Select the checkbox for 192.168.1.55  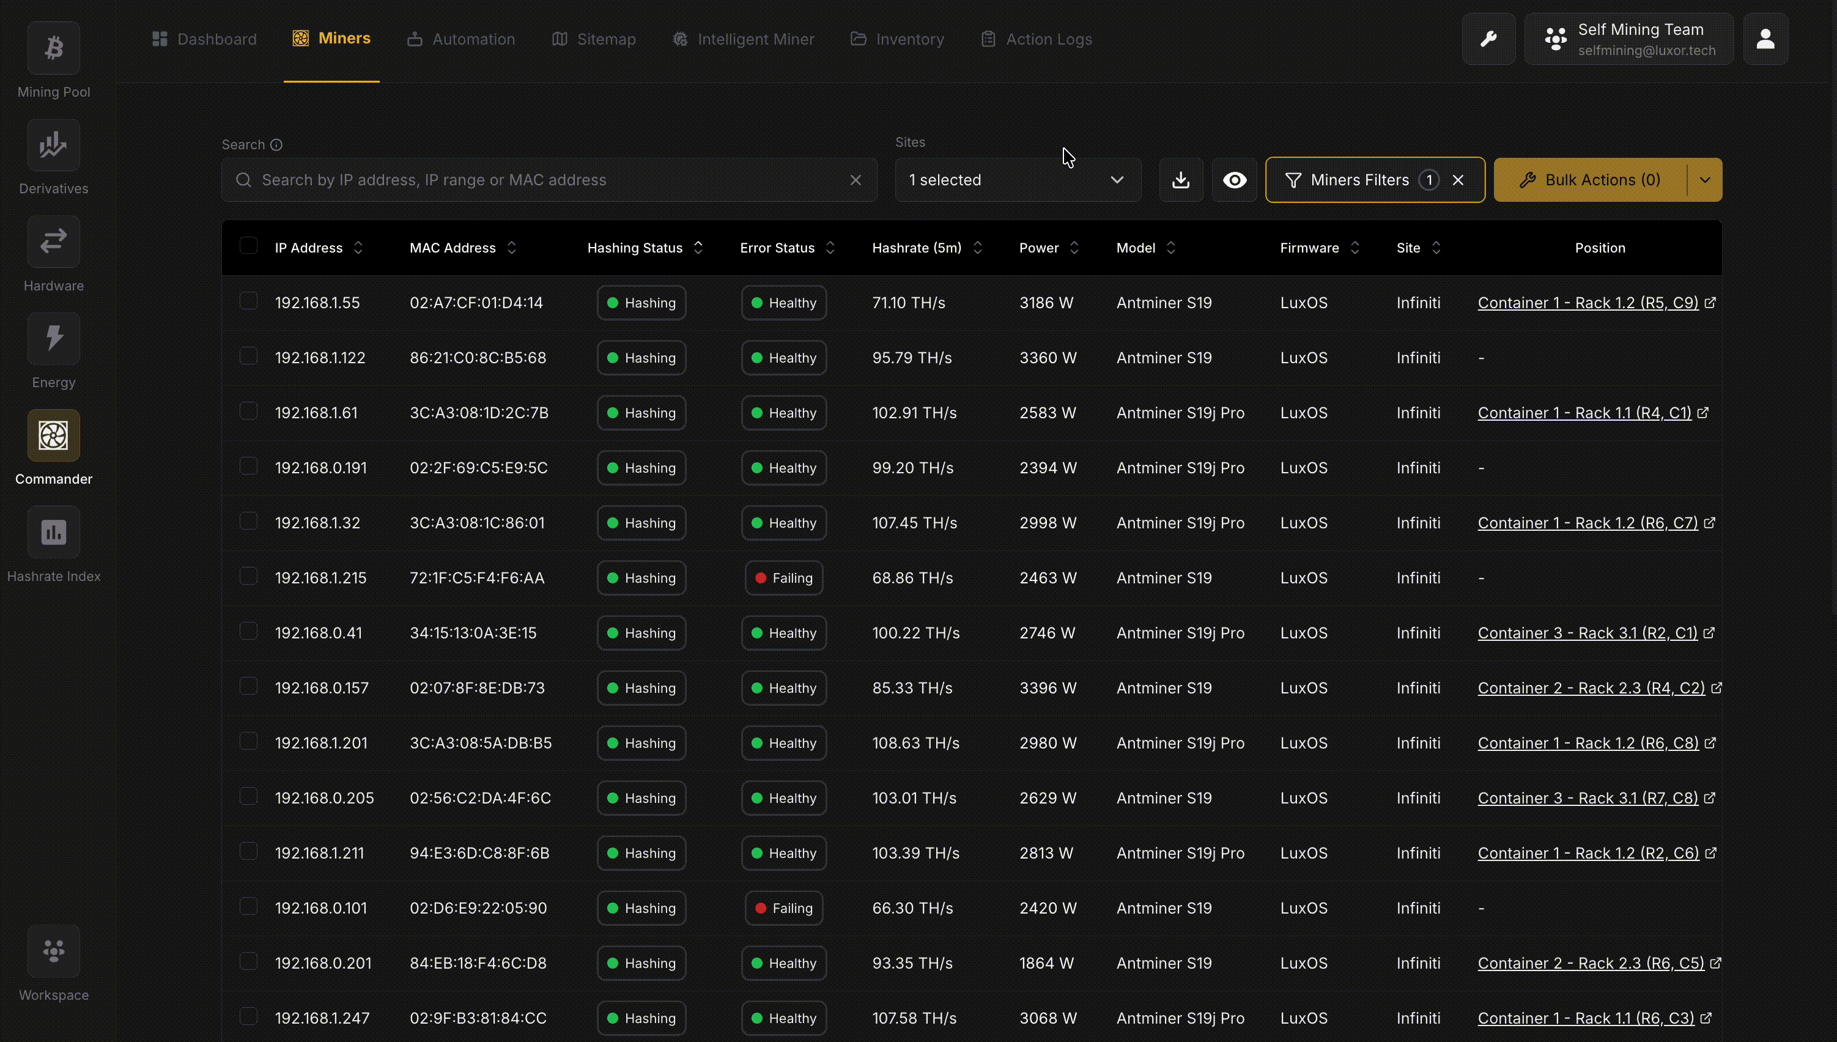point(248,301)
